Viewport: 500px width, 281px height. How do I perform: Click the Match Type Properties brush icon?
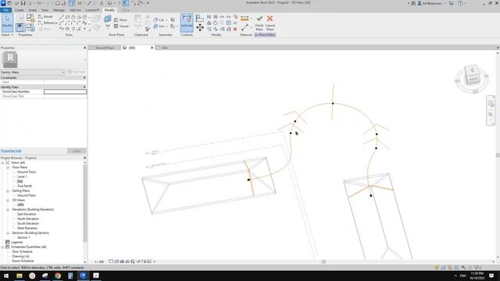[x=148, y=29]
